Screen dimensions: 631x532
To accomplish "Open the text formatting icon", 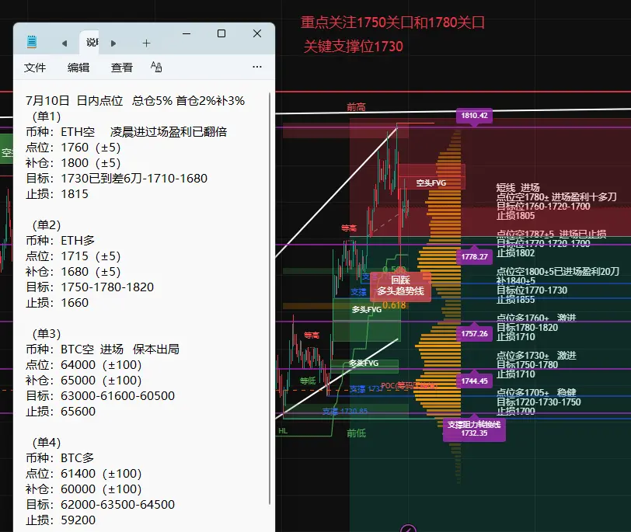I will (x=156, y=67).
